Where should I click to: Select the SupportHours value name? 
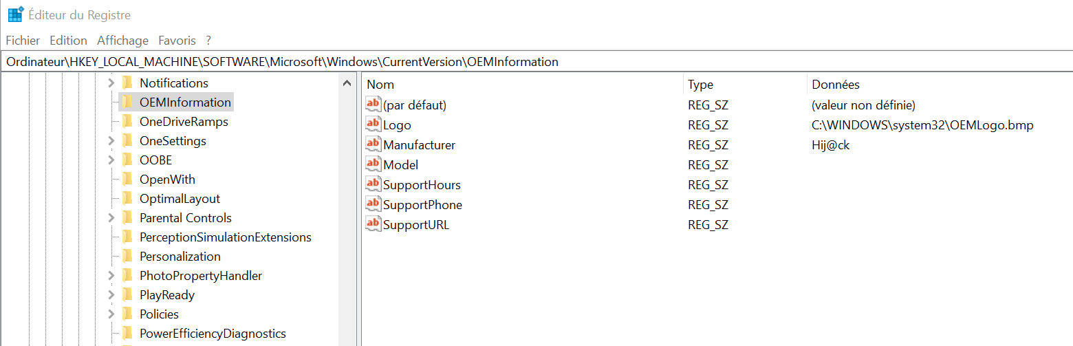pyautogui.click(x=422, y=185)
